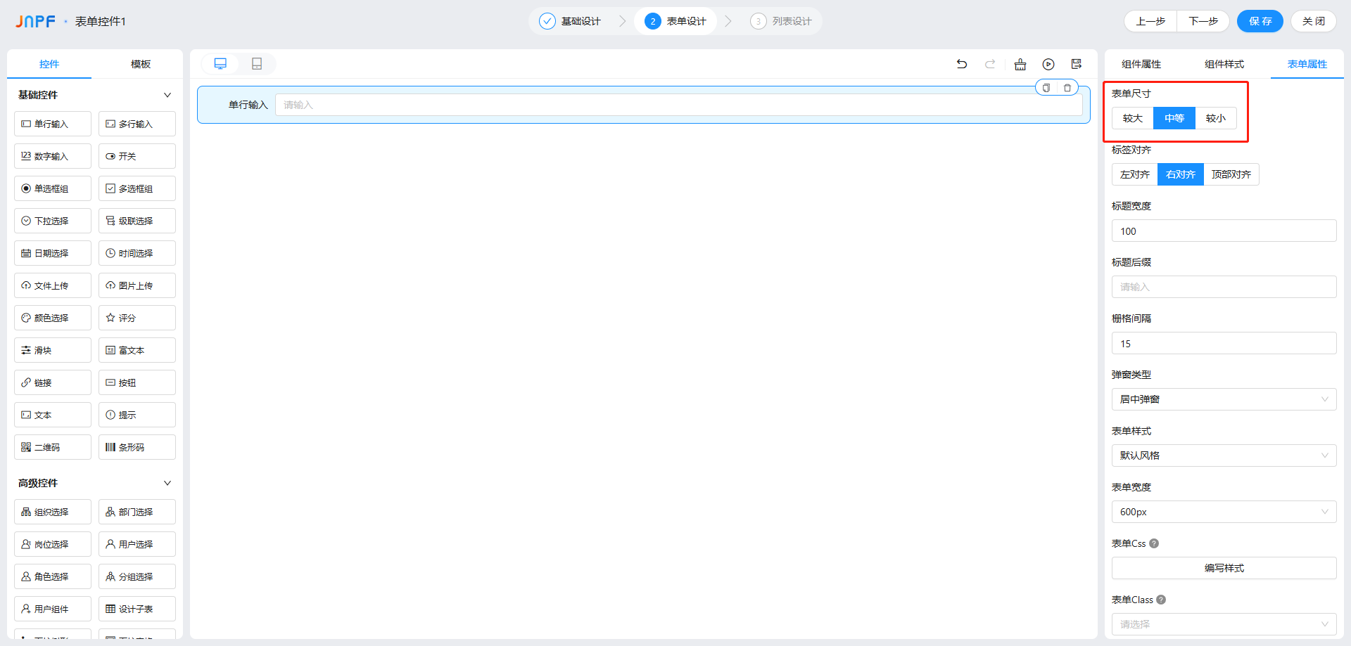Viewport: 1351px width, 646px height.
Task: Switch to the 控件 tab
Action: coord(49,64)
